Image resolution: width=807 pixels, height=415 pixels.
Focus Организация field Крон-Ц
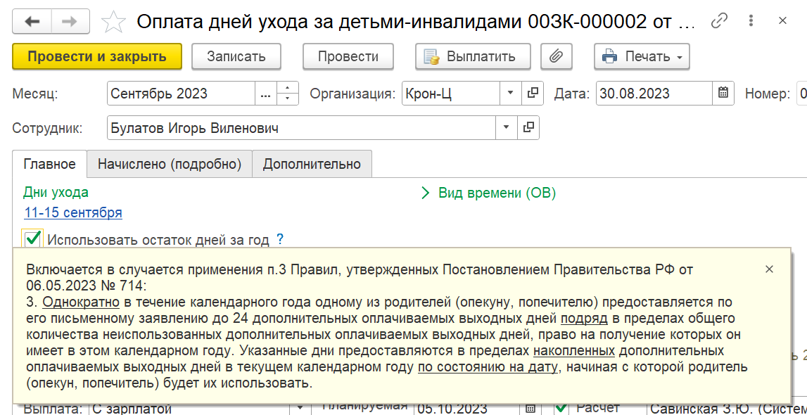point(451,94)
